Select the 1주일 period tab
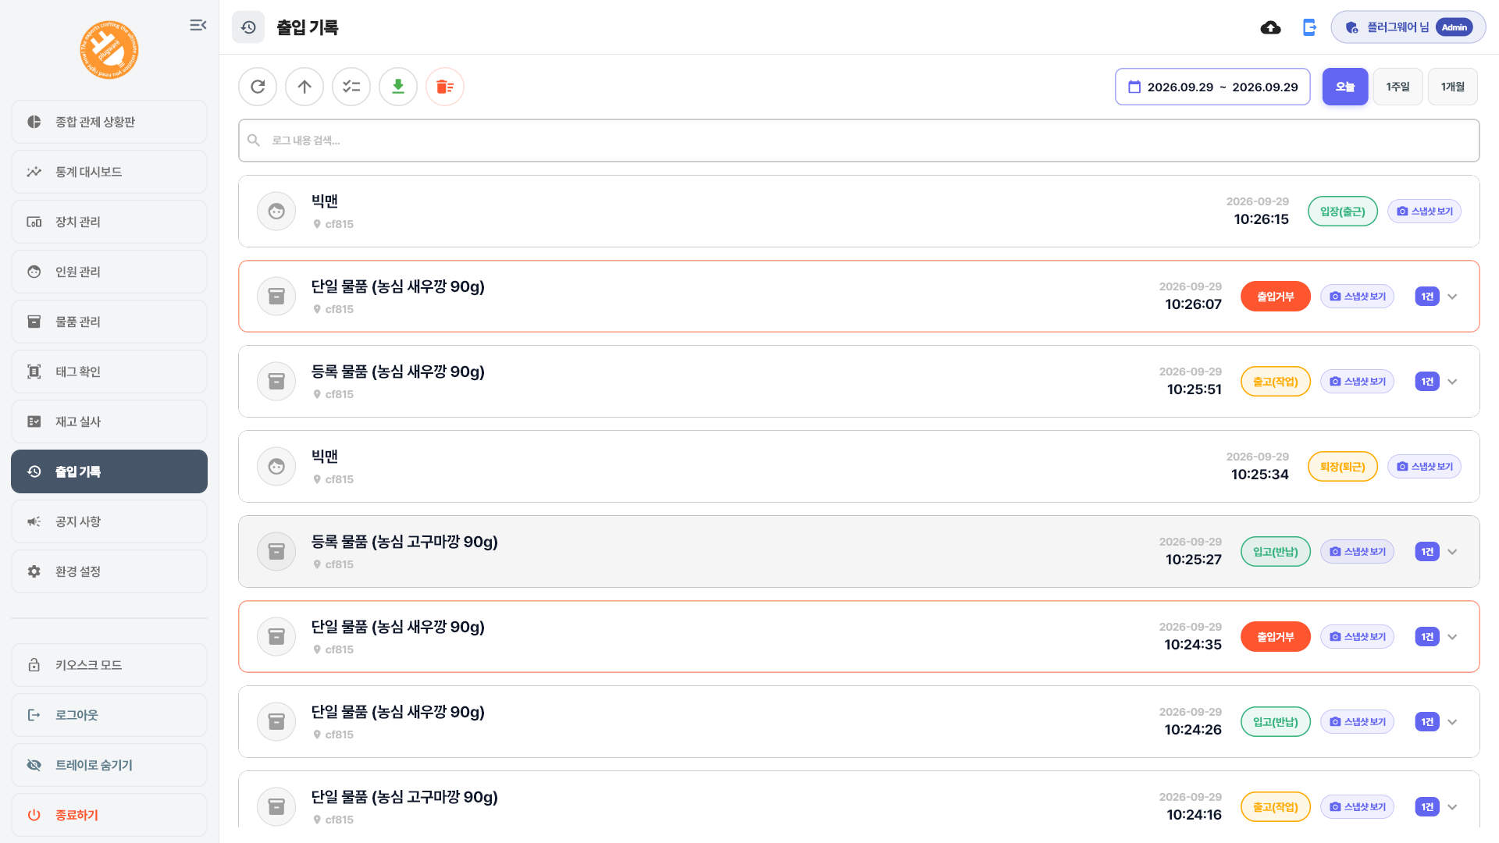Image resolution: width=1499 pixels, height=843 pixels. click(1398, 87)
